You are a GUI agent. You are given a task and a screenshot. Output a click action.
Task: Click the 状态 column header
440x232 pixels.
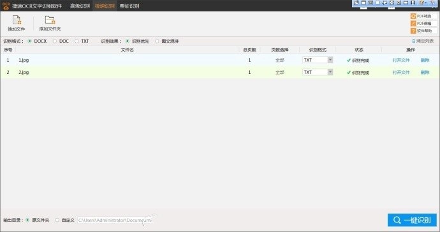(359, 50)
